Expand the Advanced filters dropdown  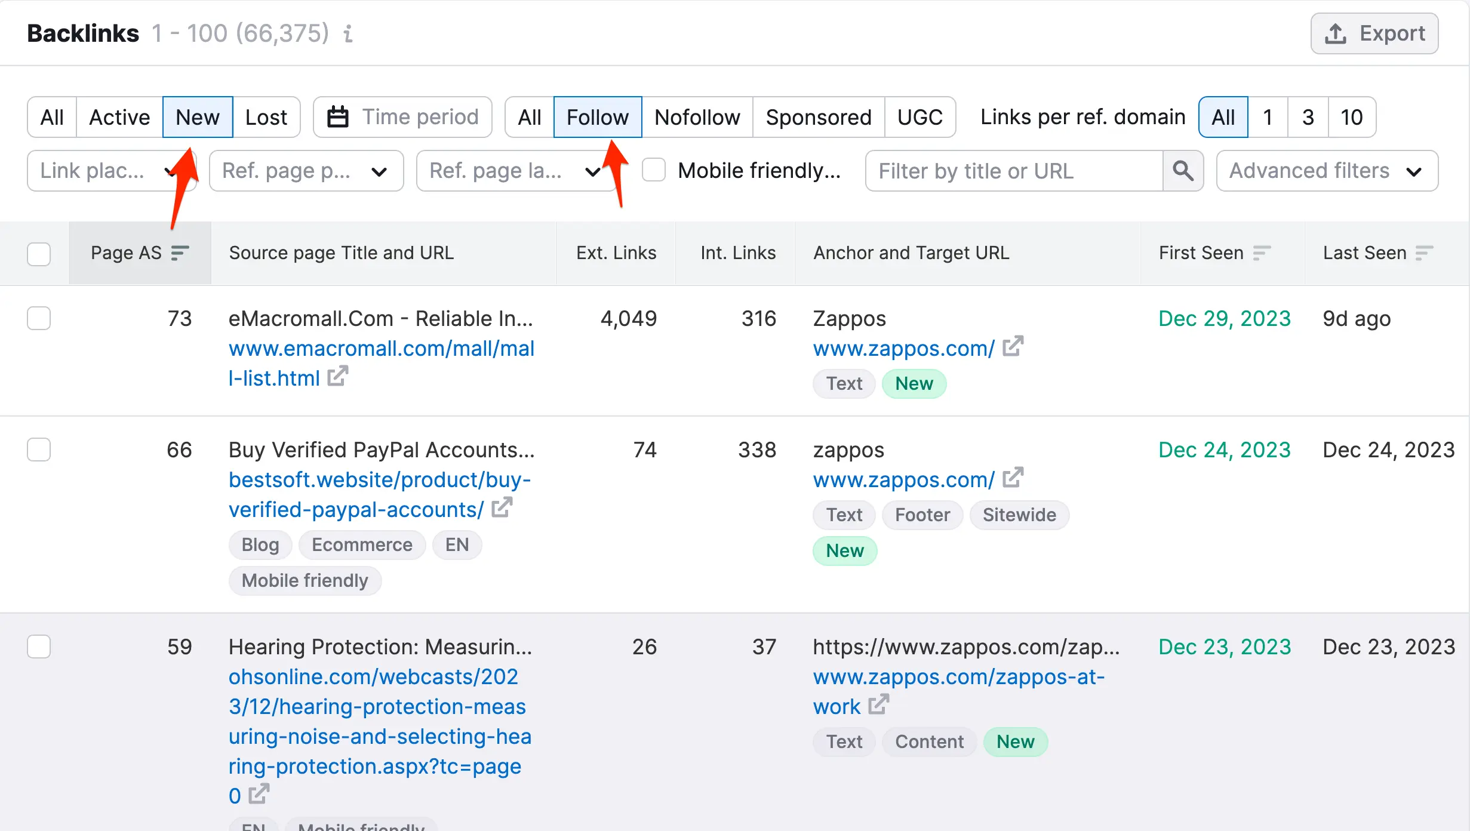coord(1327,171)
